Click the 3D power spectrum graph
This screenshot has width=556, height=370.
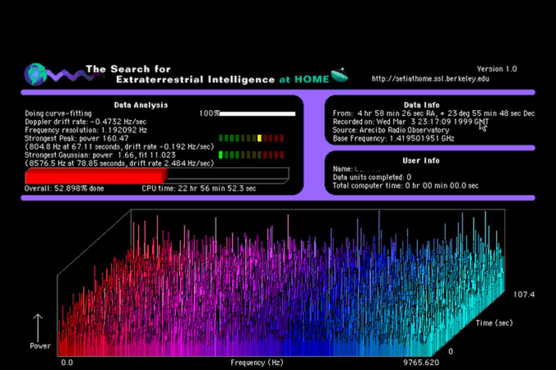(281, 283)
